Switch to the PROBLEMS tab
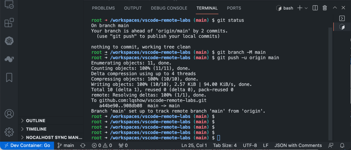Screen dimensions: 351x150 click(103, 8)
